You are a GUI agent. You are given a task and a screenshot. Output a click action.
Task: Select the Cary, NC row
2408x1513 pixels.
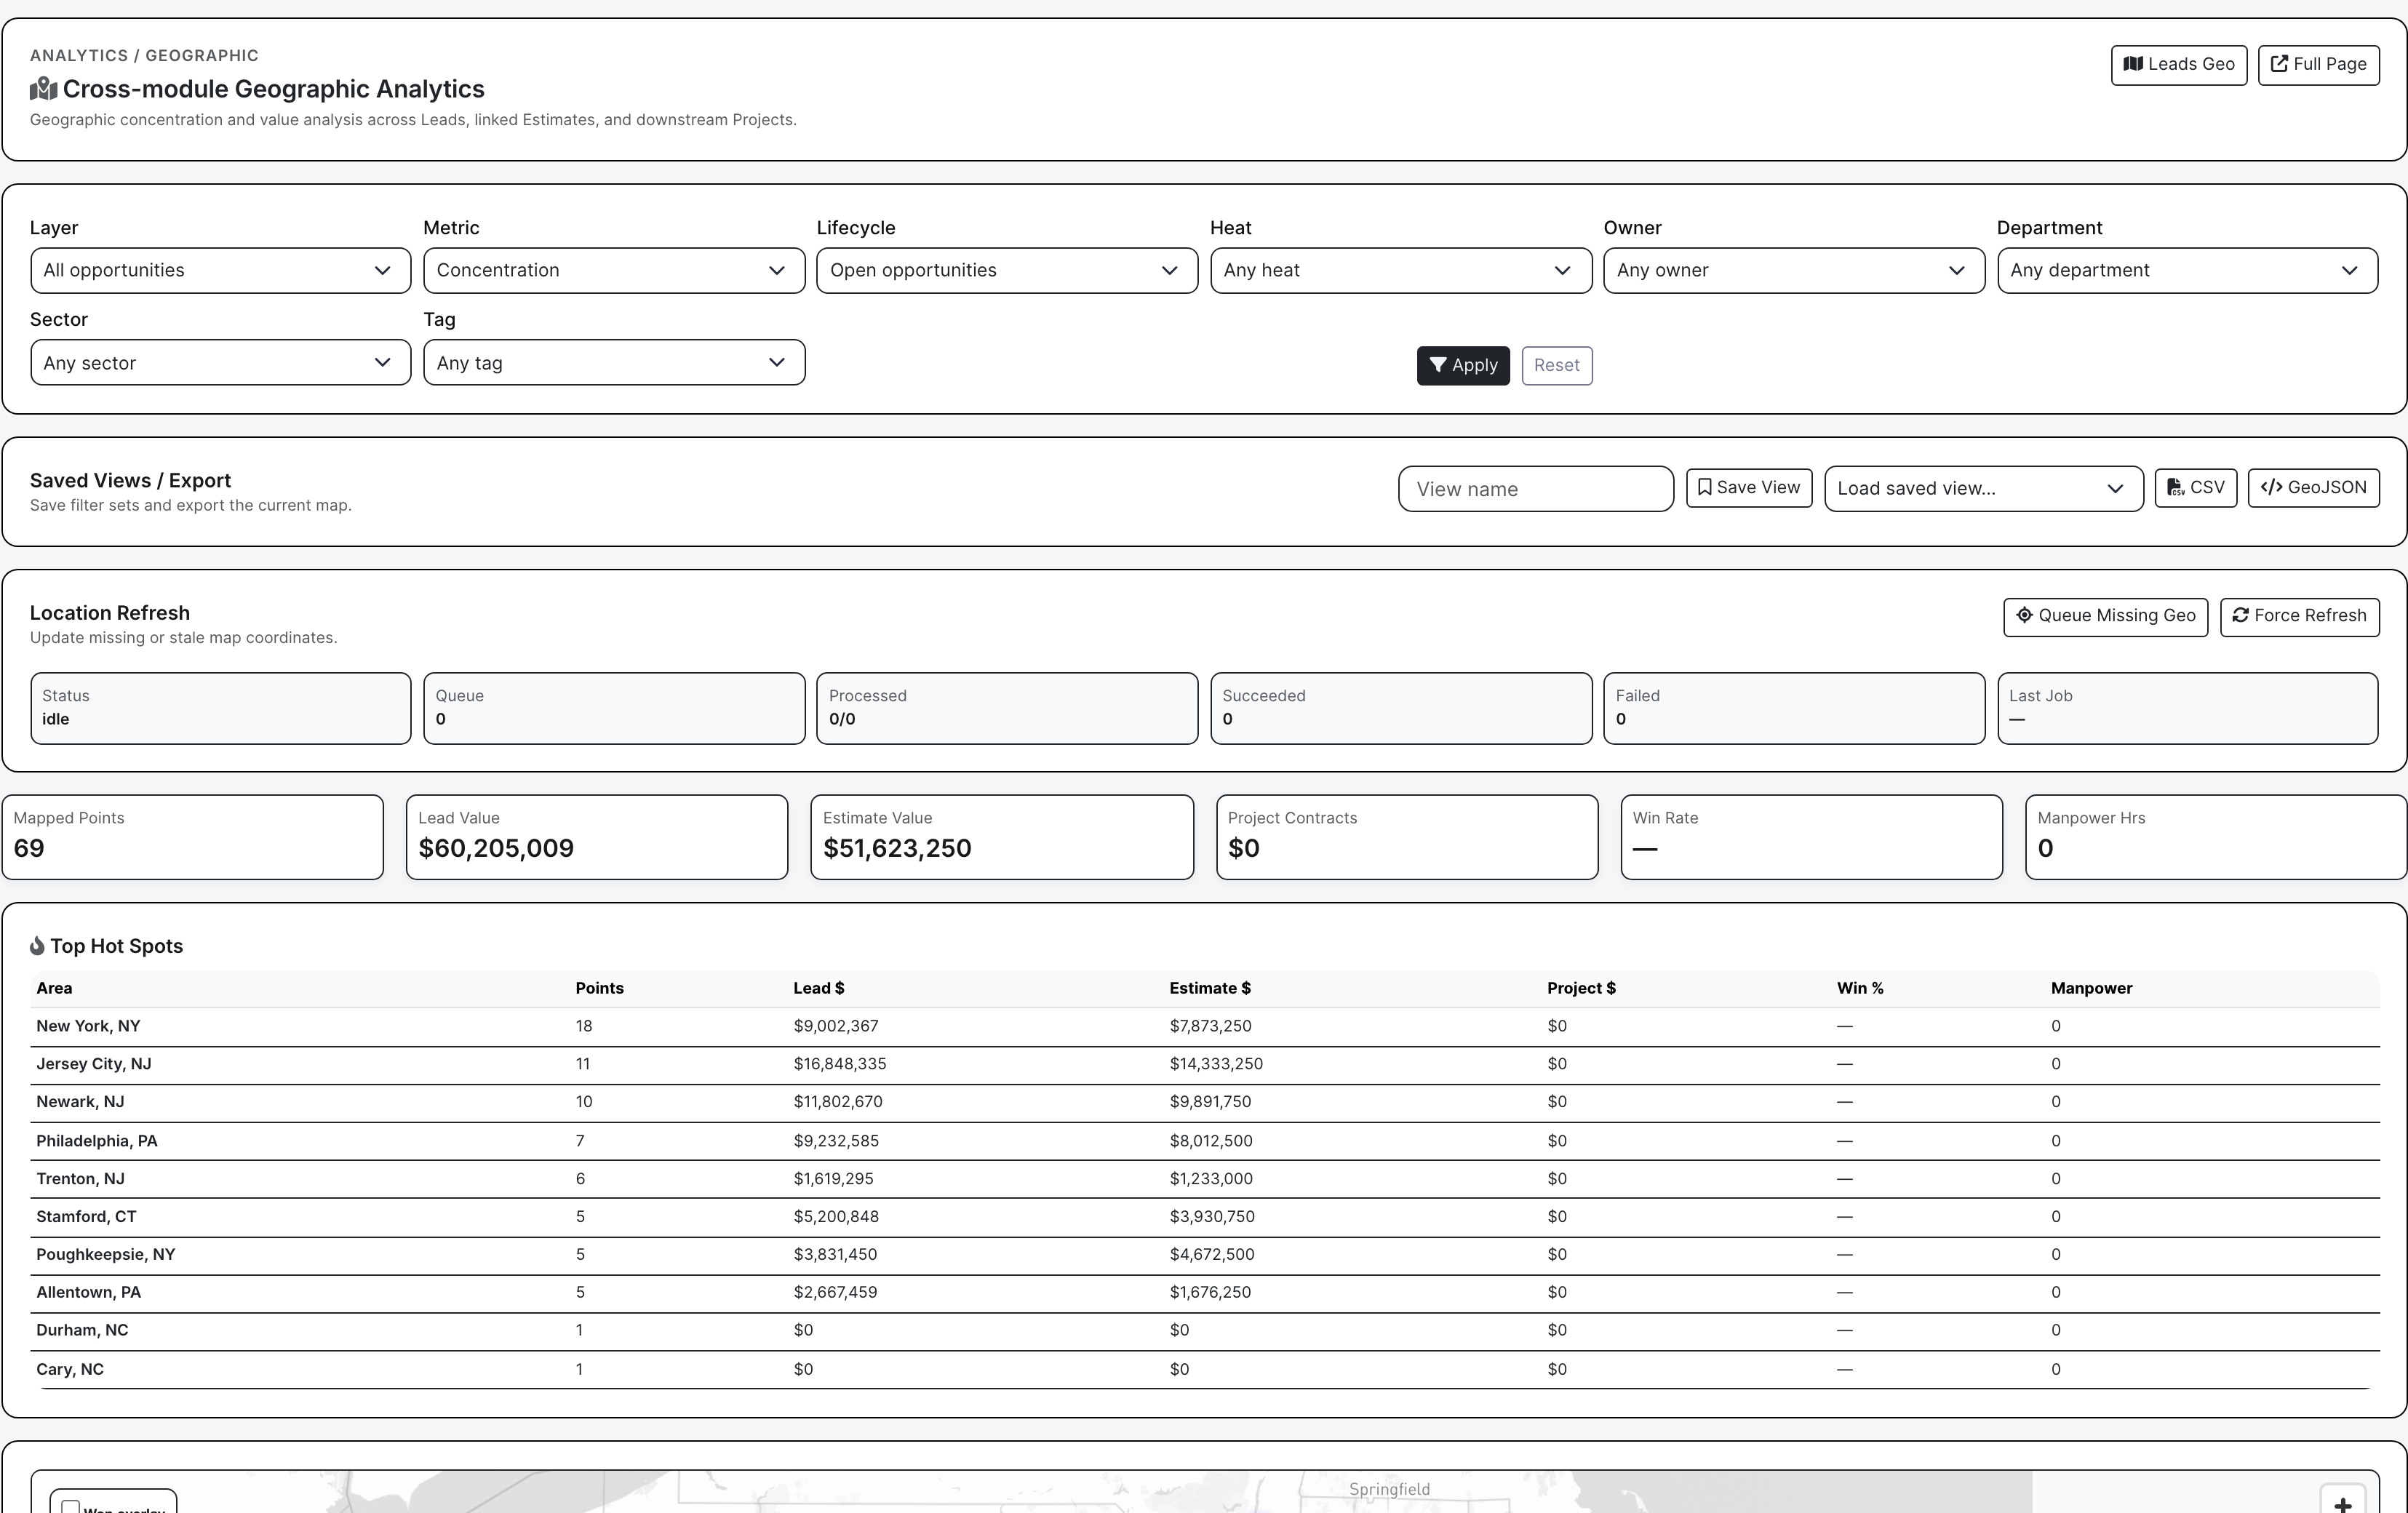(1204, 1370)
